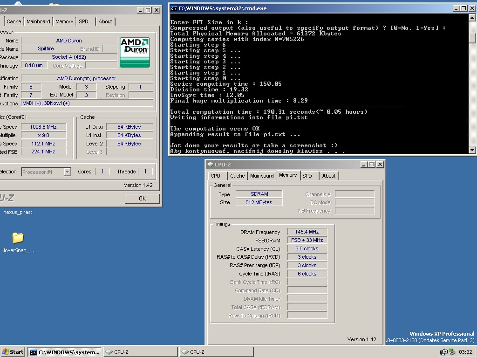Image resolution: width=477 pixels, height=358 pixels.
Task: Click the MMX (+), 3DNow! (+) instructions field
Action: pos(87,103)
